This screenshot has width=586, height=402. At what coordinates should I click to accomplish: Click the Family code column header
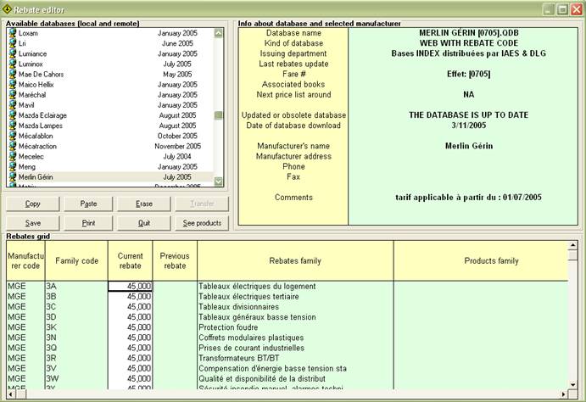(76, 260)
